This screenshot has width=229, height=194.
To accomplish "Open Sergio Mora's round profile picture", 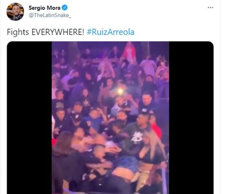I will point(15,12).
